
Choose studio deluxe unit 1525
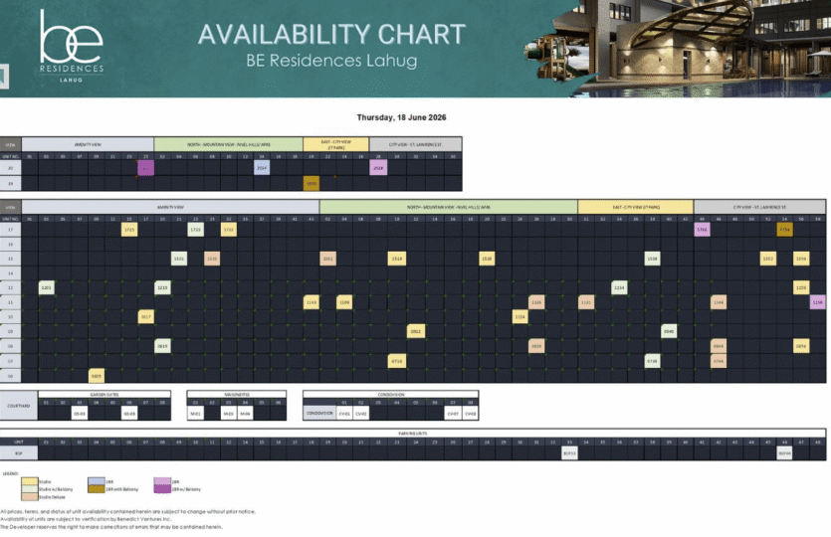coord(212,259)
